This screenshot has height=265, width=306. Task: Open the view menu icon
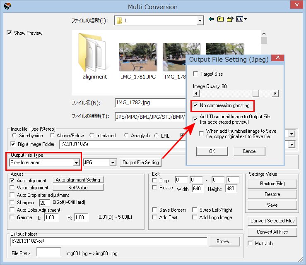click(241, 19)
